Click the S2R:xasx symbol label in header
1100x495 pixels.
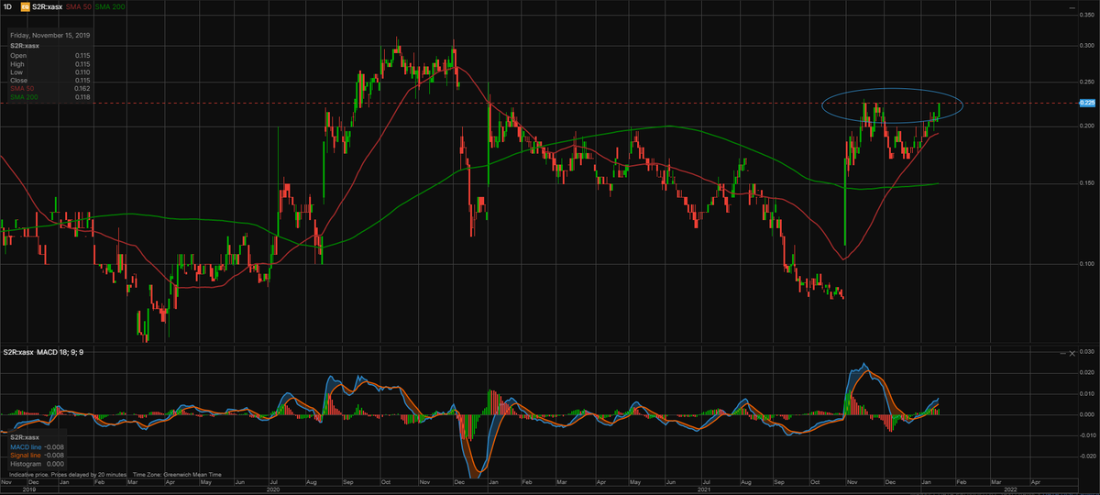(47, 6)
